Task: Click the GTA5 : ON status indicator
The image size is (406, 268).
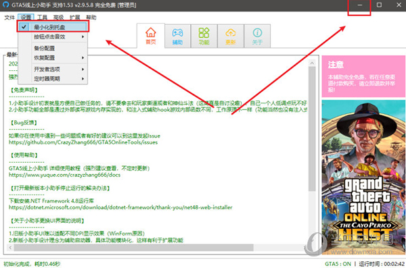Action: (x=338, y=264)
